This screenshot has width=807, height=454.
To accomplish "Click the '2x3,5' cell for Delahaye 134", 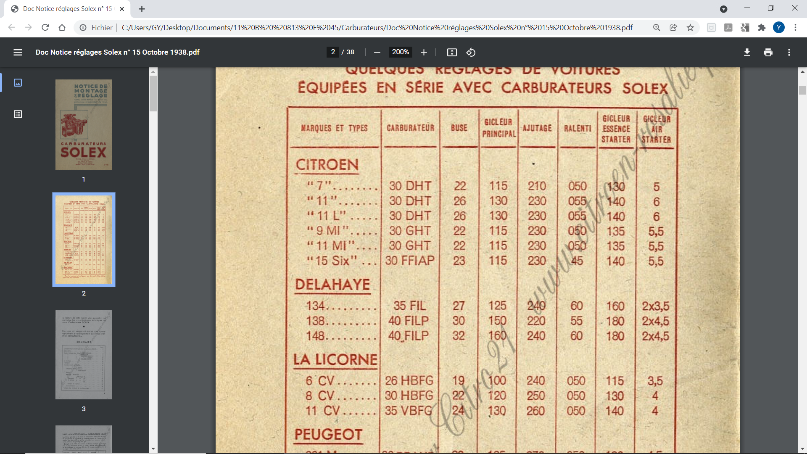I will (655, 306).
